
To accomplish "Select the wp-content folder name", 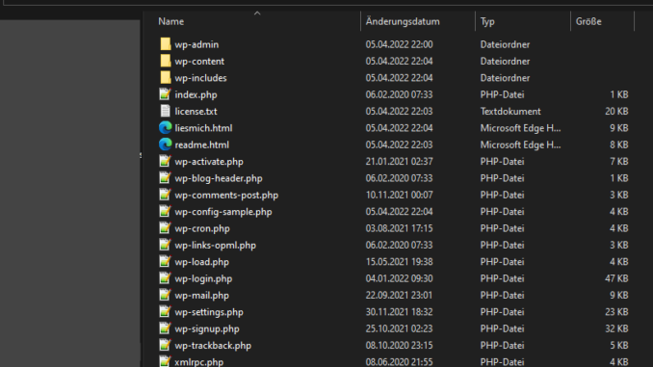I will tap(199, 62).
